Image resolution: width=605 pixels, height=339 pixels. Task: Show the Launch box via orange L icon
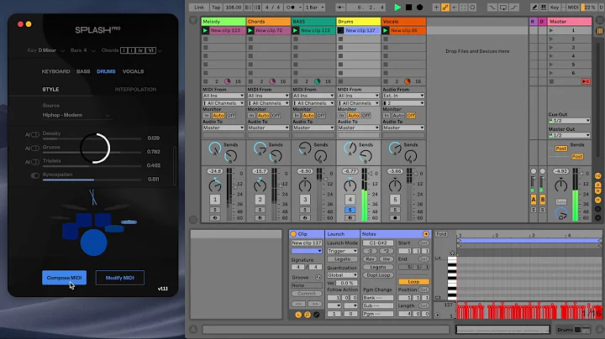(x=298, y=315)
